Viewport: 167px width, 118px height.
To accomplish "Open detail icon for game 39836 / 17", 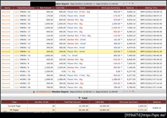I will click(122, 31).
